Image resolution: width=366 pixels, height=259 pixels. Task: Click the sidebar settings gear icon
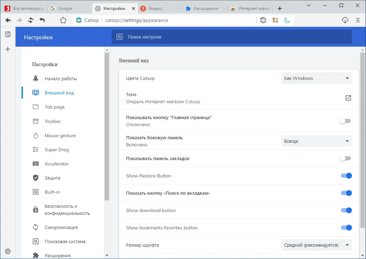(x=8, y=251)
